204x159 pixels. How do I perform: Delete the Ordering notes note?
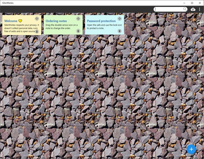click(x=78, y=31)
